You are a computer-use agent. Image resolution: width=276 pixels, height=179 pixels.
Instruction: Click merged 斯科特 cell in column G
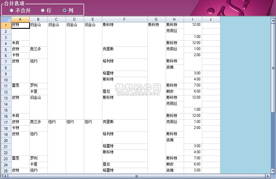(156, 98)
